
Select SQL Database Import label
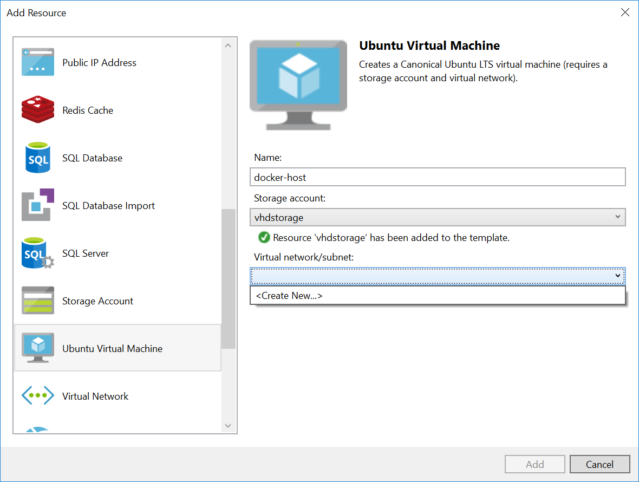(x=108, y=206)
